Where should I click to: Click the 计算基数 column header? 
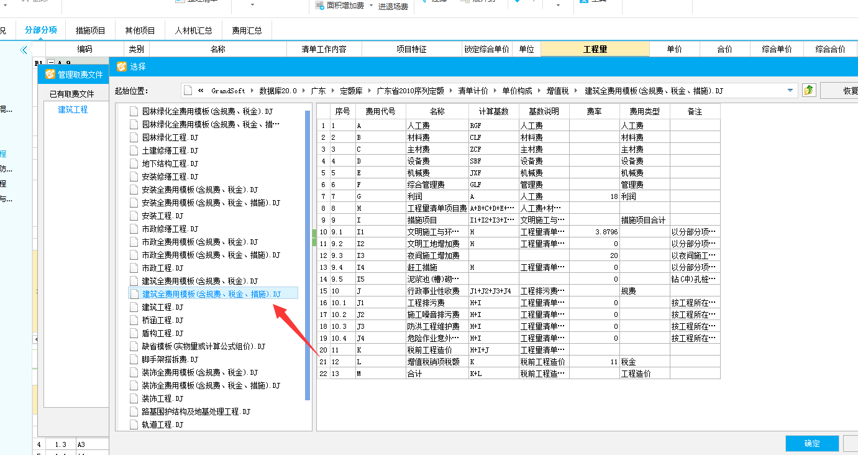(x=494, y=112)
